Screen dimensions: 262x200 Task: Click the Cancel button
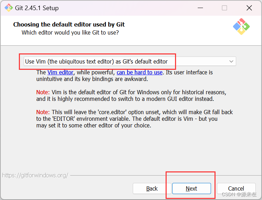coord(236,188)
